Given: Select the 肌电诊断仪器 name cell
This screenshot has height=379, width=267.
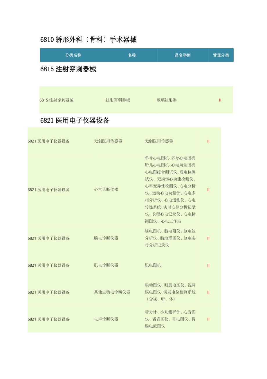Looking at the screenshot, I should coord(106,265).
